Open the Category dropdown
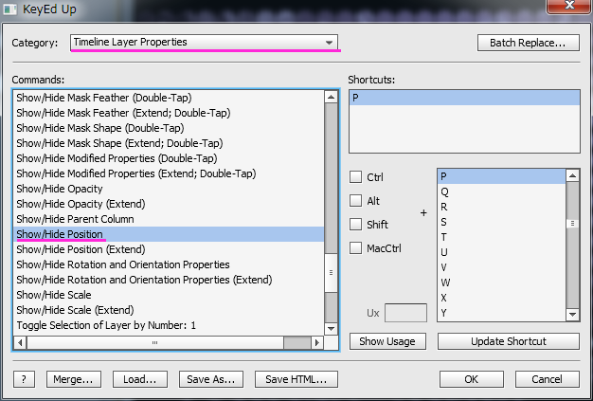 [x=204, y=43]
